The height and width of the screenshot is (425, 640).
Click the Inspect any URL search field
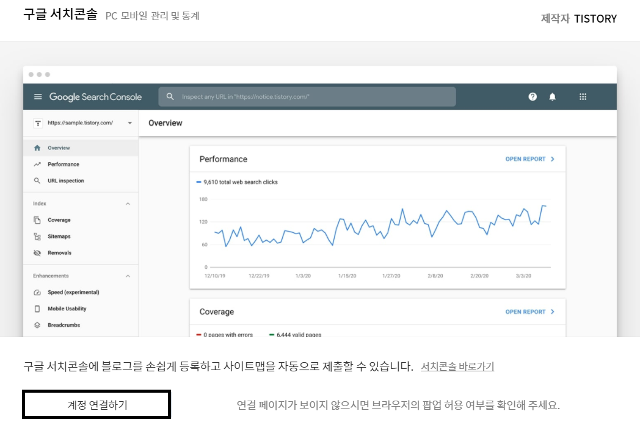pyautogui.click(x=307, y=96)
